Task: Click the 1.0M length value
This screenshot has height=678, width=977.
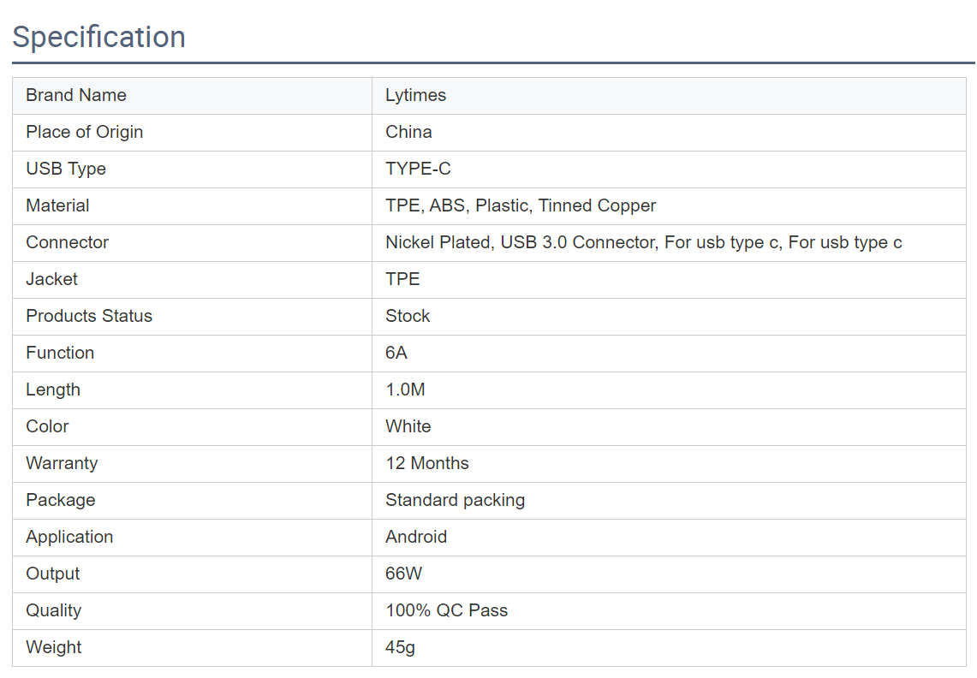Action: click(405, 390)
